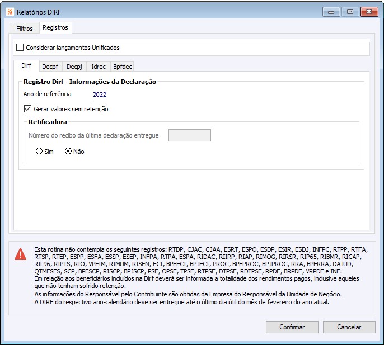The width and height of the screenshot is (384, 345).
Task: Click the red warning triangle icon
Action: pyautogui.click(x=21, y=254)
